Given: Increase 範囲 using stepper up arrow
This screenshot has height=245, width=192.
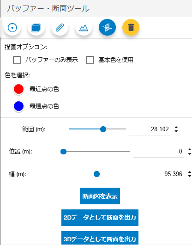Looking at the screenshot, I should click(x=176, y=127).
